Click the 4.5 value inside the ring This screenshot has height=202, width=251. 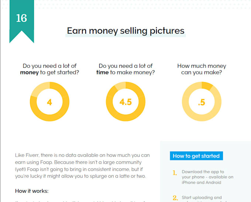click(125, 102)
